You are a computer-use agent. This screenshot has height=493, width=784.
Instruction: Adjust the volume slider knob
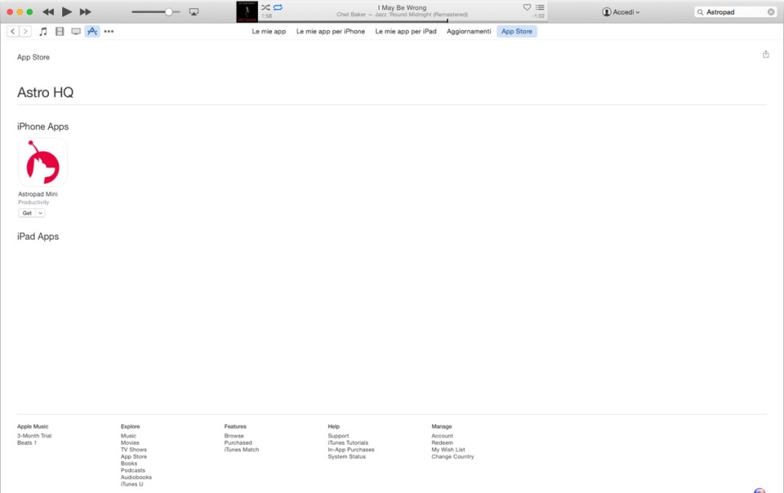(169, 11)
